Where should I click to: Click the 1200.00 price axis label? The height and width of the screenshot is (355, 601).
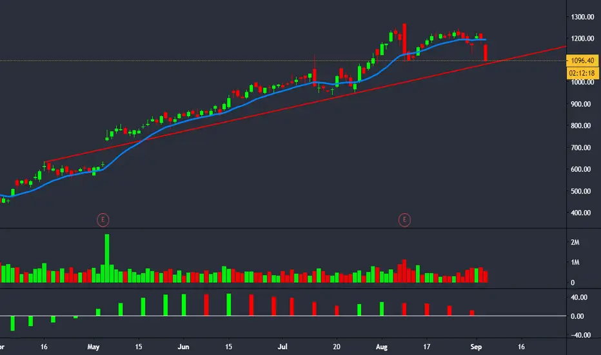point(582,39)
